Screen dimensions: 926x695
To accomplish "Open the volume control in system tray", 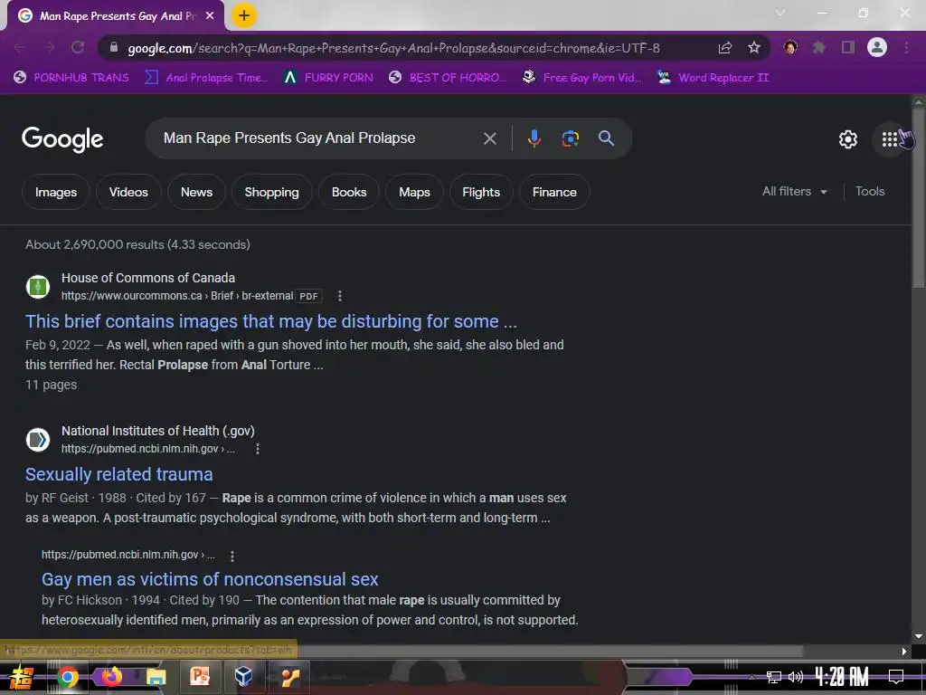I will pos(796,677).
